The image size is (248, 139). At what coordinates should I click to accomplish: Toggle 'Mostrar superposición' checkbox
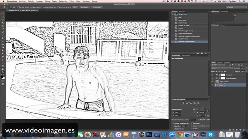click(173, 123)
